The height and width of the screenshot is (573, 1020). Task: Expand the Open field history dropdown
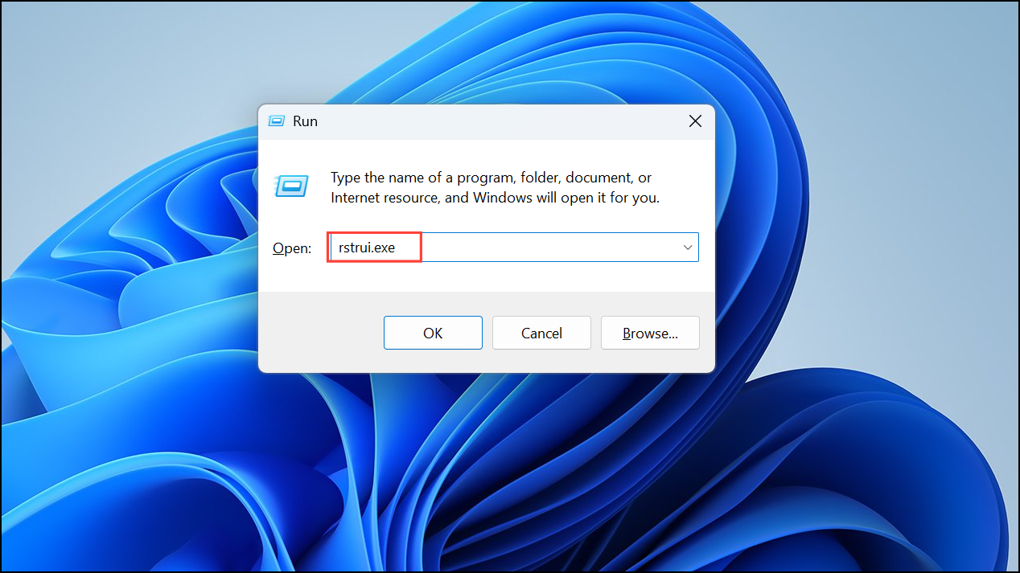click(x=688, y=248)
